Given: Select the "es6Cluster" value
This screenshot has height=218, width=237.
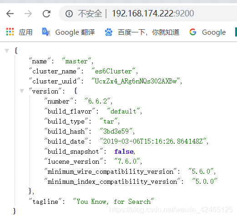Looking at the screenshot, I should [x=113, y=71].
